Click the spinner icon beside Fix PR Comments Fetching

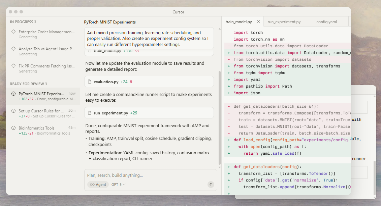tap(13, 66)
